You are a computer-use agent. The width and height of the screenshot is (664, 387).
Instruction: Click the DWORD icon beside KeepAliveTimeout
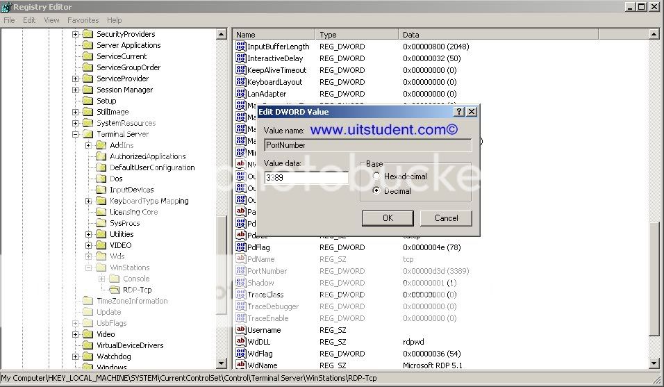pyautogui.click(x=241, y=70)
